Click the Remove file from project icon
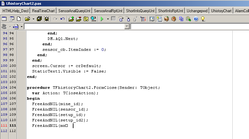Image resolution: width=249 pixels, height=139 pixels. point(79,19)
